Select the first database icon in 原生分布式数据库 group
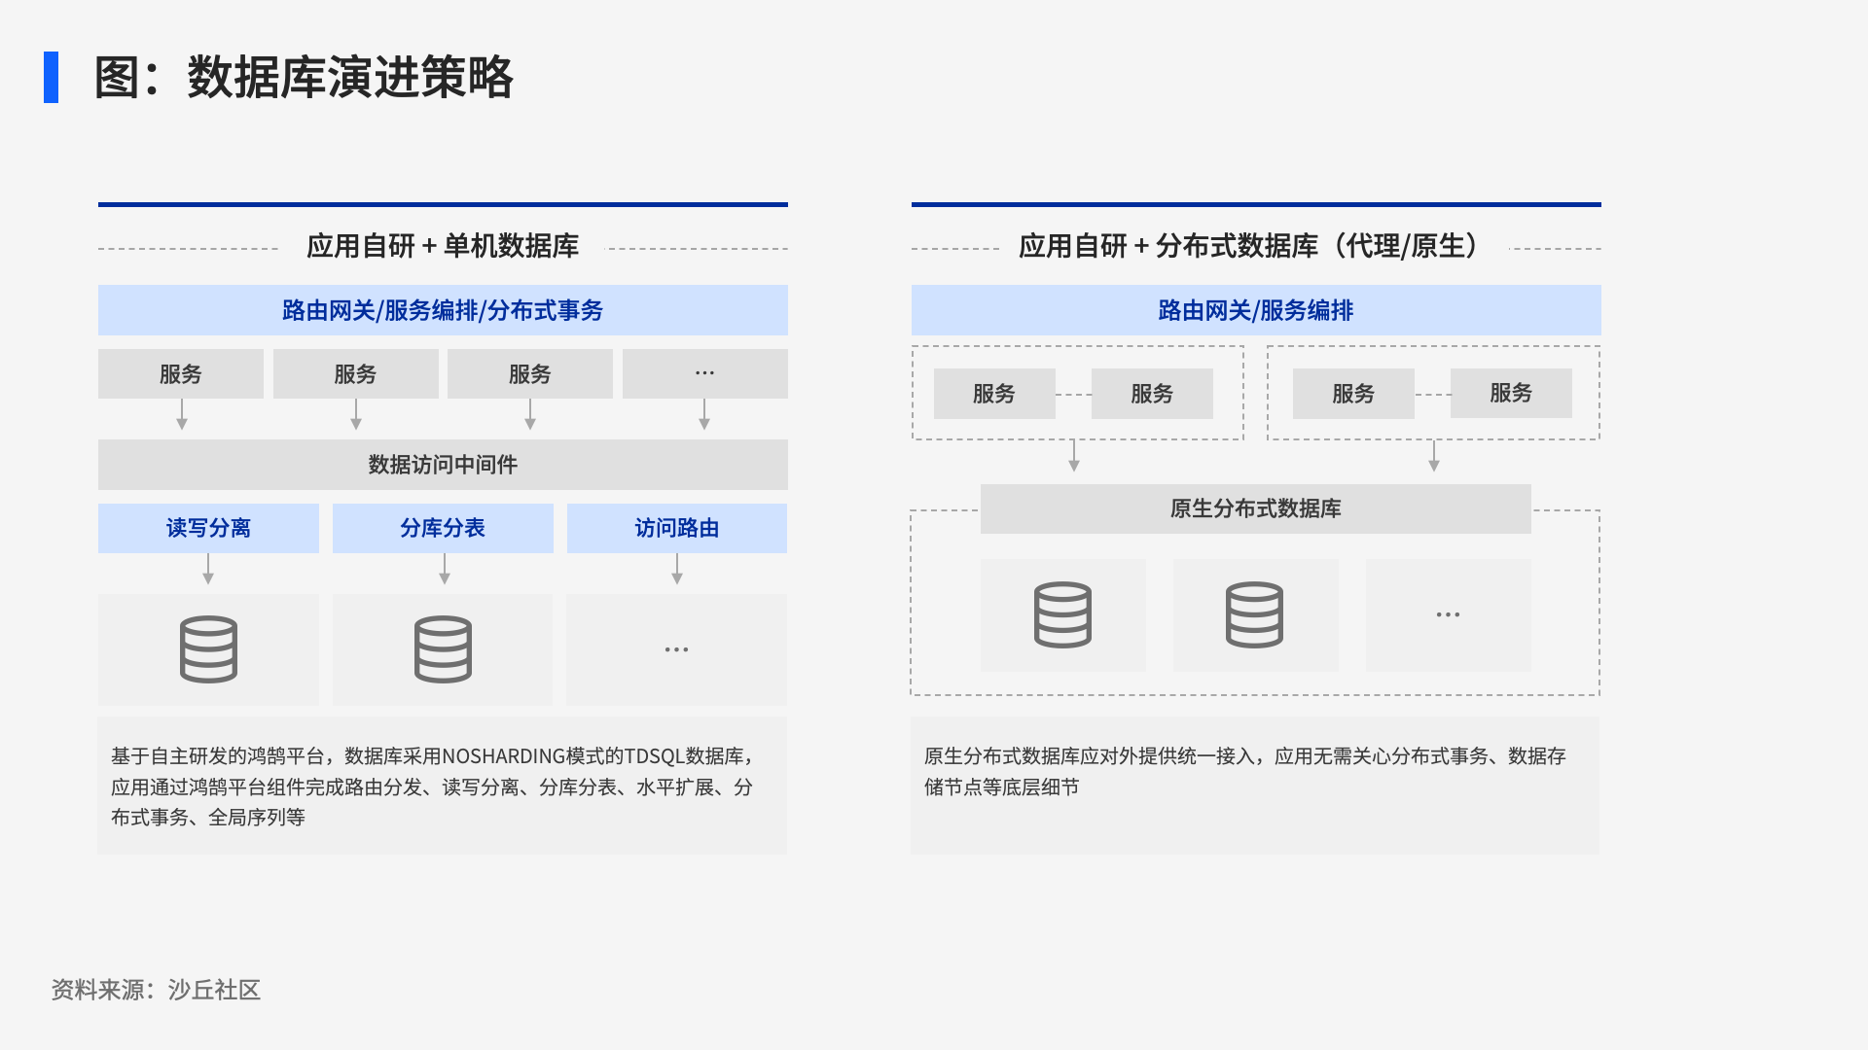The width and height of the screenshot is (1868, 1050). 1062,614
